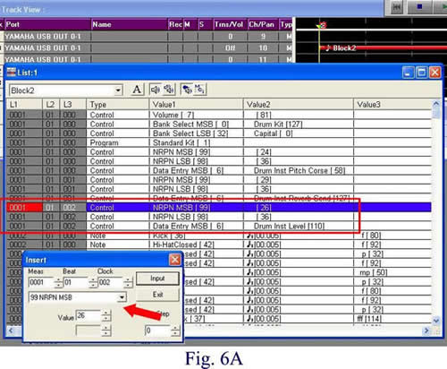Expand the 99 NRPN MSB controller dropdown
The height and width of the screenshot is (369, 447).
[122, 297]
